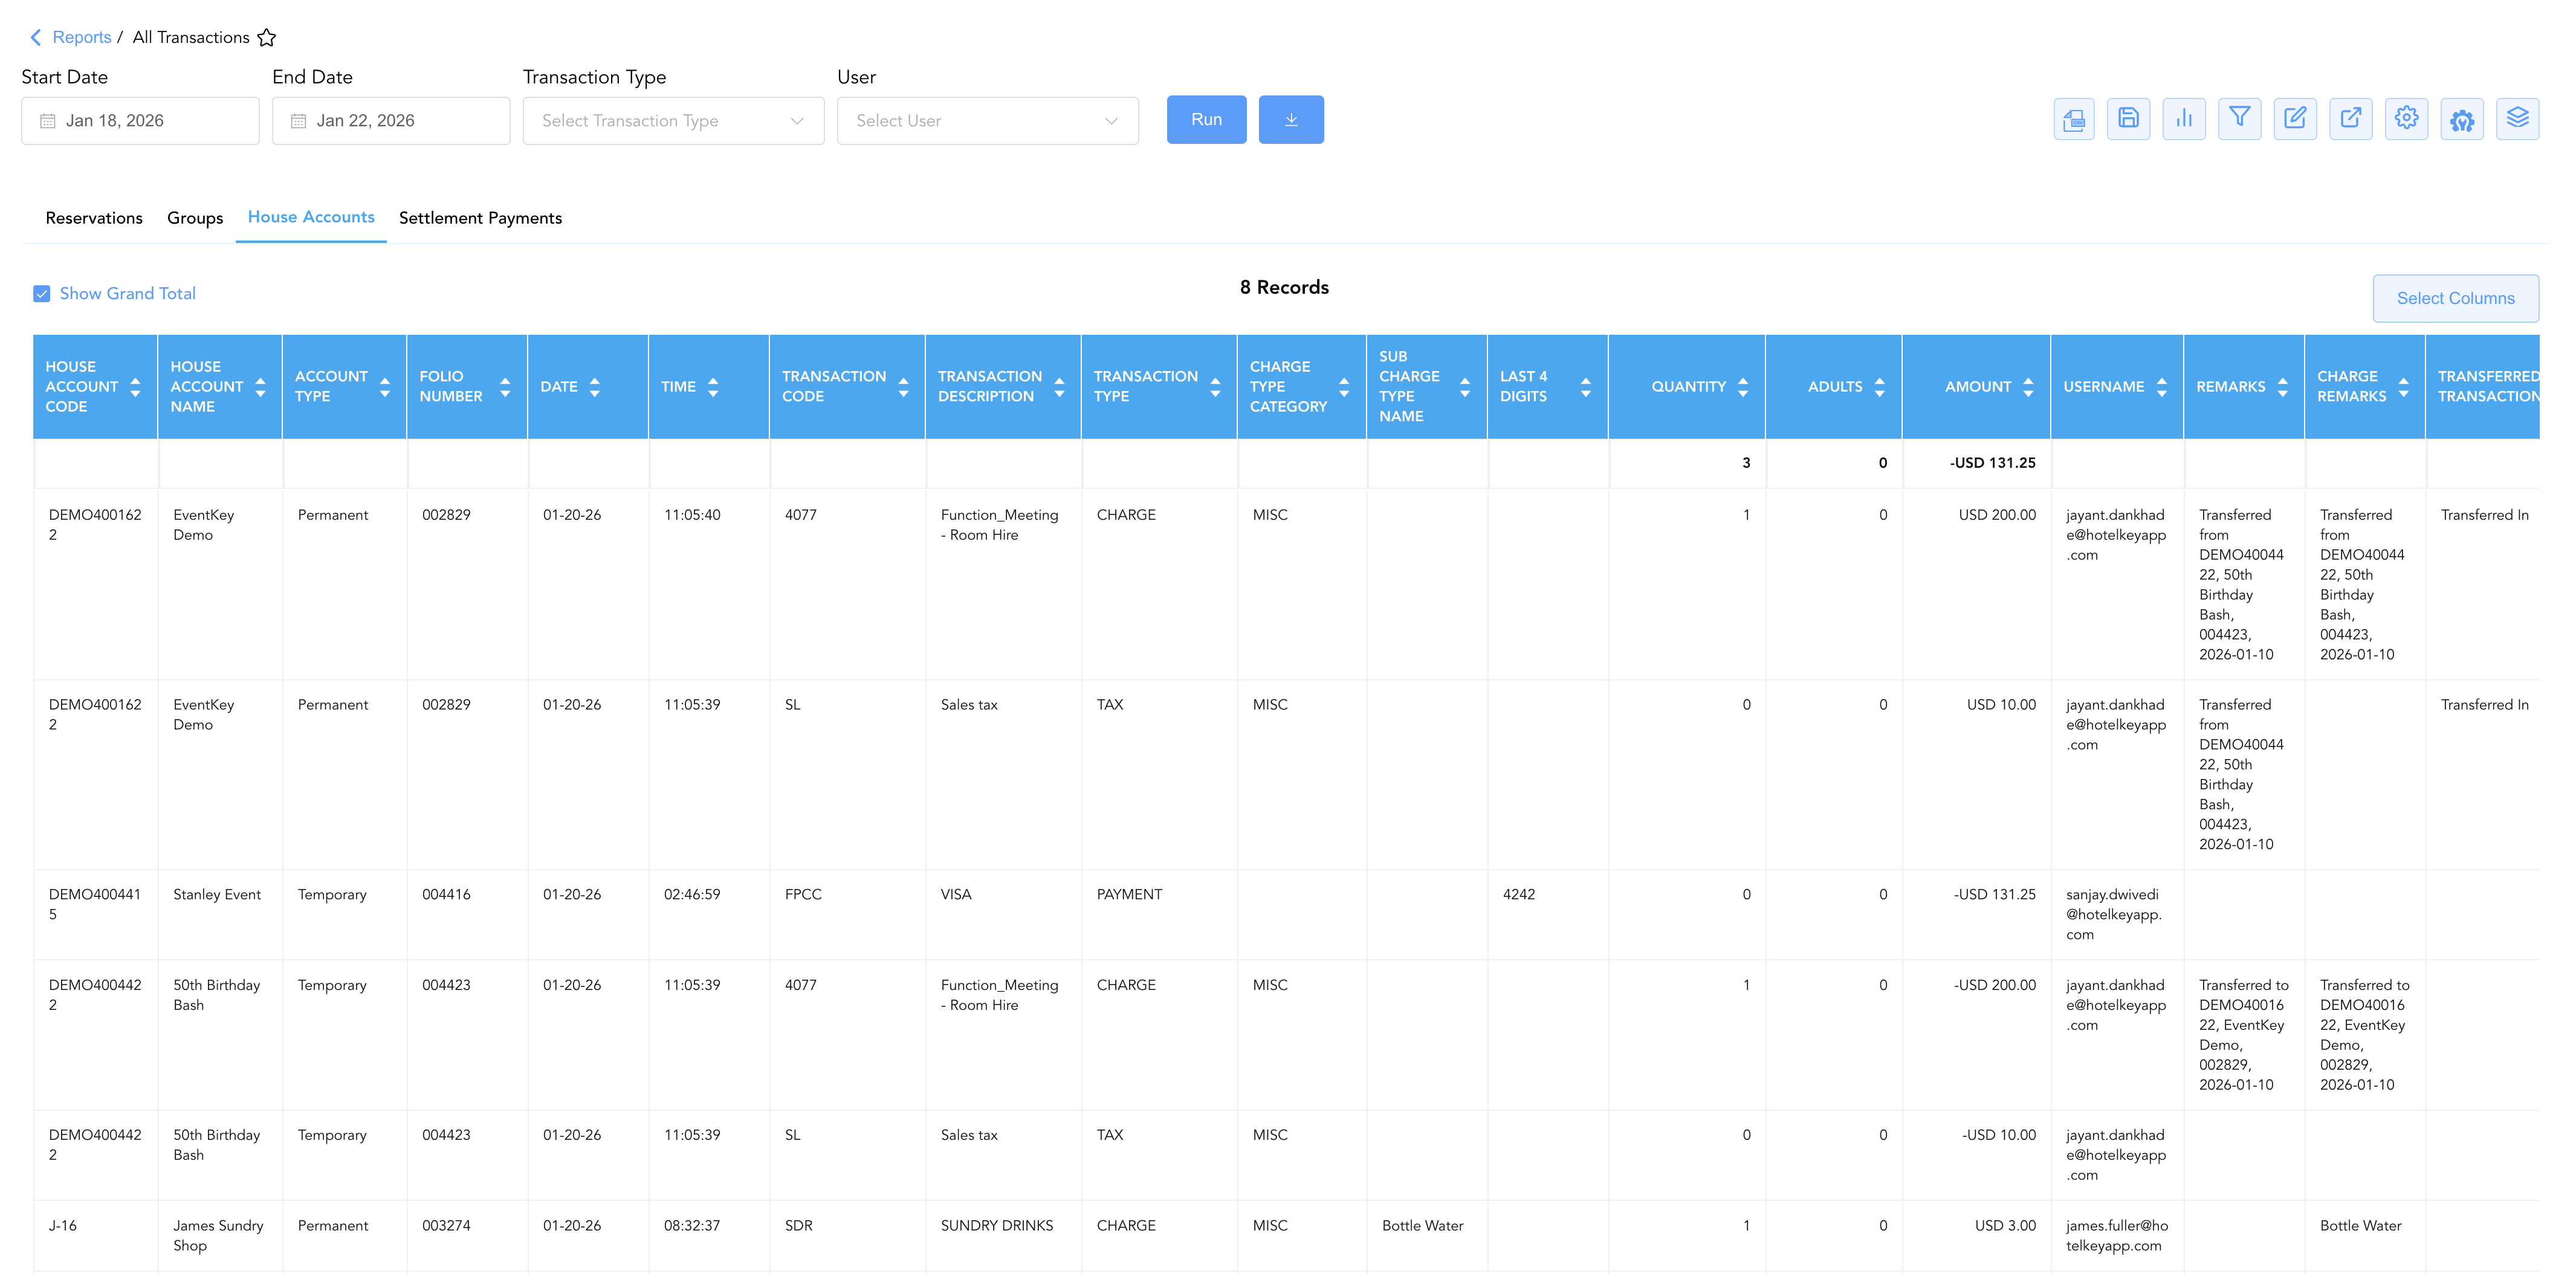Screen dimensions: 2576x1274
Task: Click the floppy disk save icon
Action: (x=2128, y=120)
